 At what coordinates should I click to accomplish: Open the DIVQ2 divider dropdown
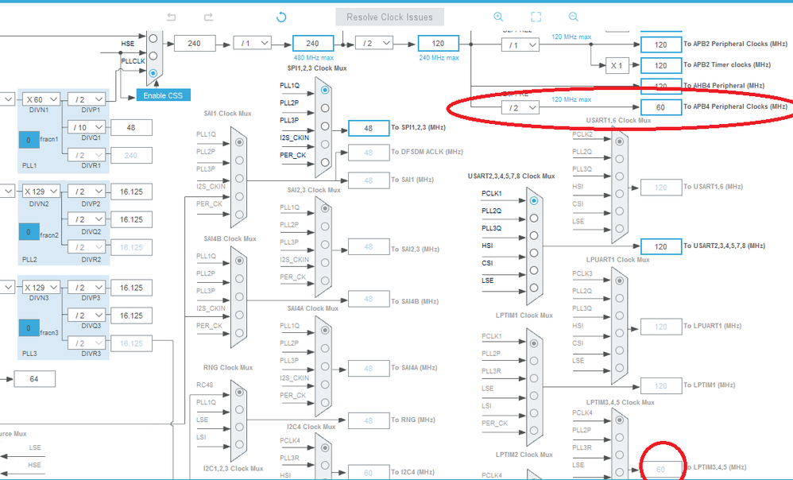[87, 219]
